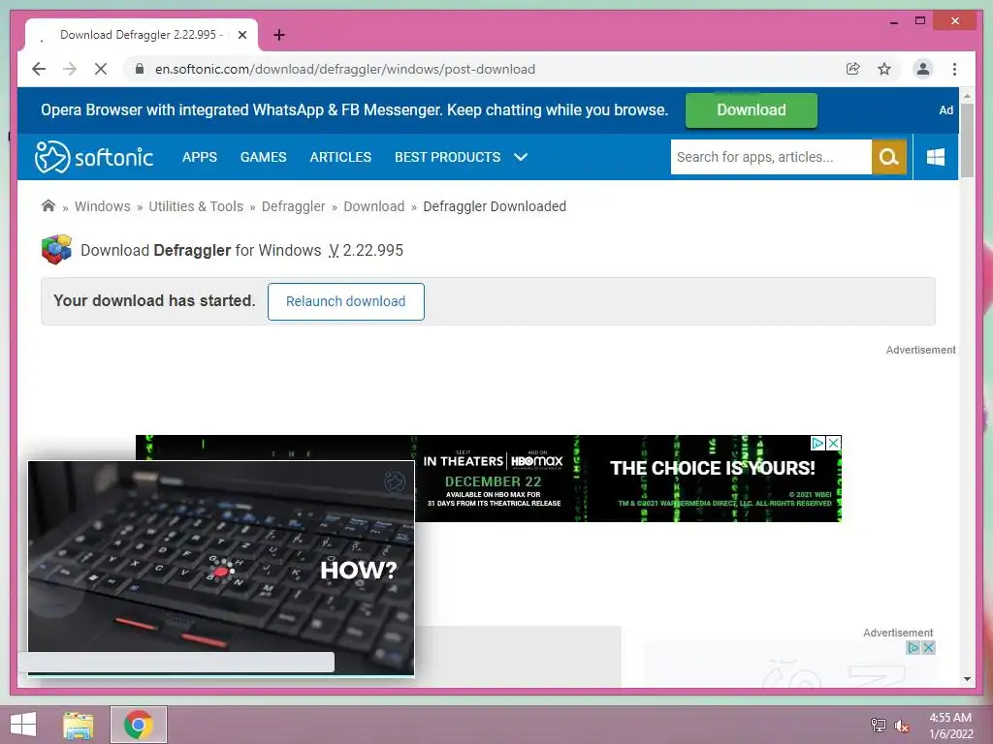This screenshot has height=744, width=993.
Task: Click the browser forward arrow
Action: coord(70,69)
